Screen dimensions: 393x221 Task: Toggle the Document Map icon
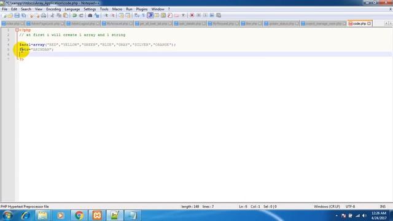click(x=163, y=15)
